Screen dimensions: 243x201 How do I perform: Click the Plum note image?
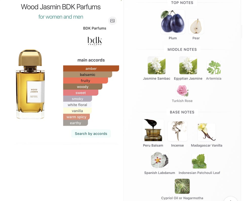point(173,22)
